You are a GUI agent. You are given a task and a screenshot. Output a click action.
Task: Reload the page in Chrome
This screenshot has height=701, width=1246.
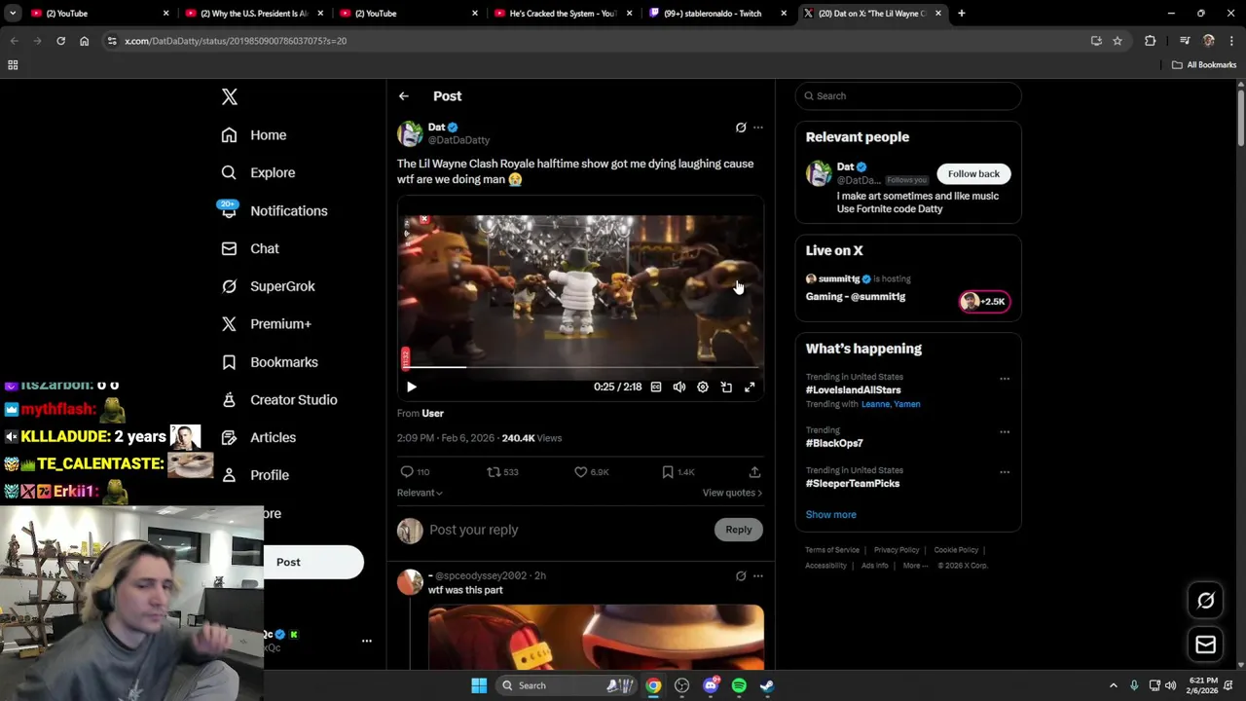(x=60, y=41)
